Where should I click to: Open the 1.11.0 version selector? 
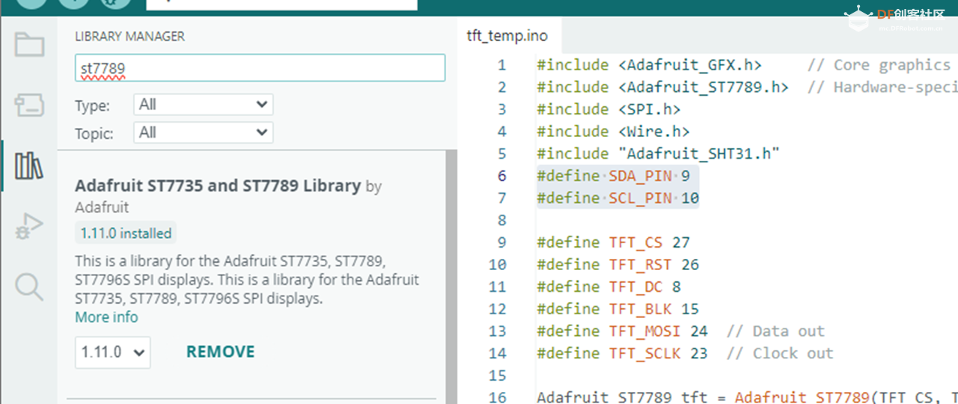(x=112, y=352)
